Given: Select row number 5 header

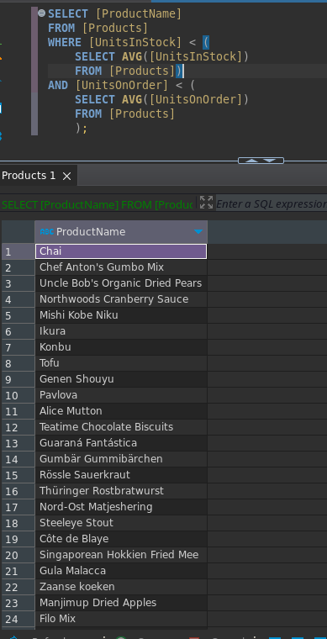Looking at the screenshot, I should tap(18, 315).
